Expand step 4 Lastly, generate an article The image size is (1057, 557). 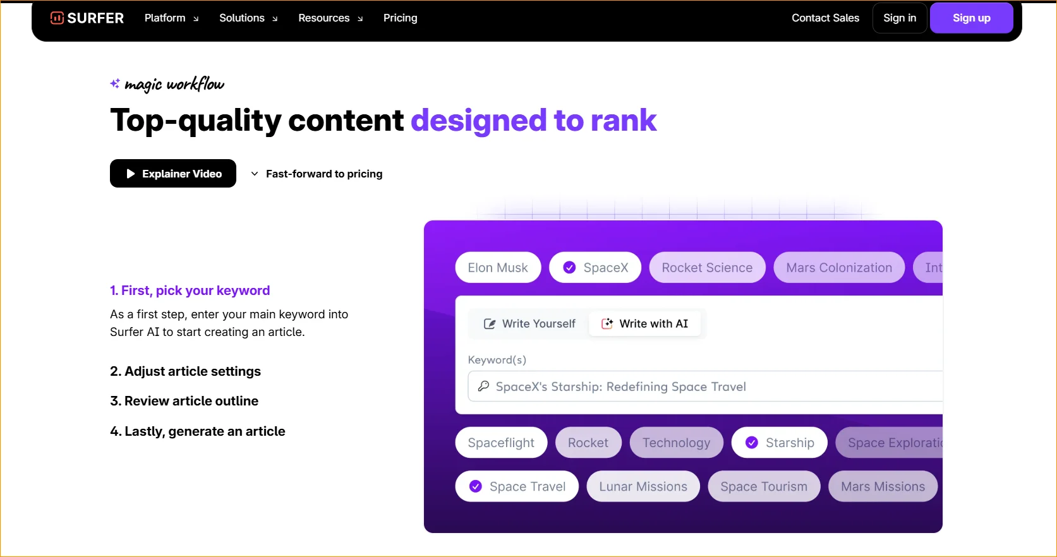pyautogui.click(x=198, y=431)
